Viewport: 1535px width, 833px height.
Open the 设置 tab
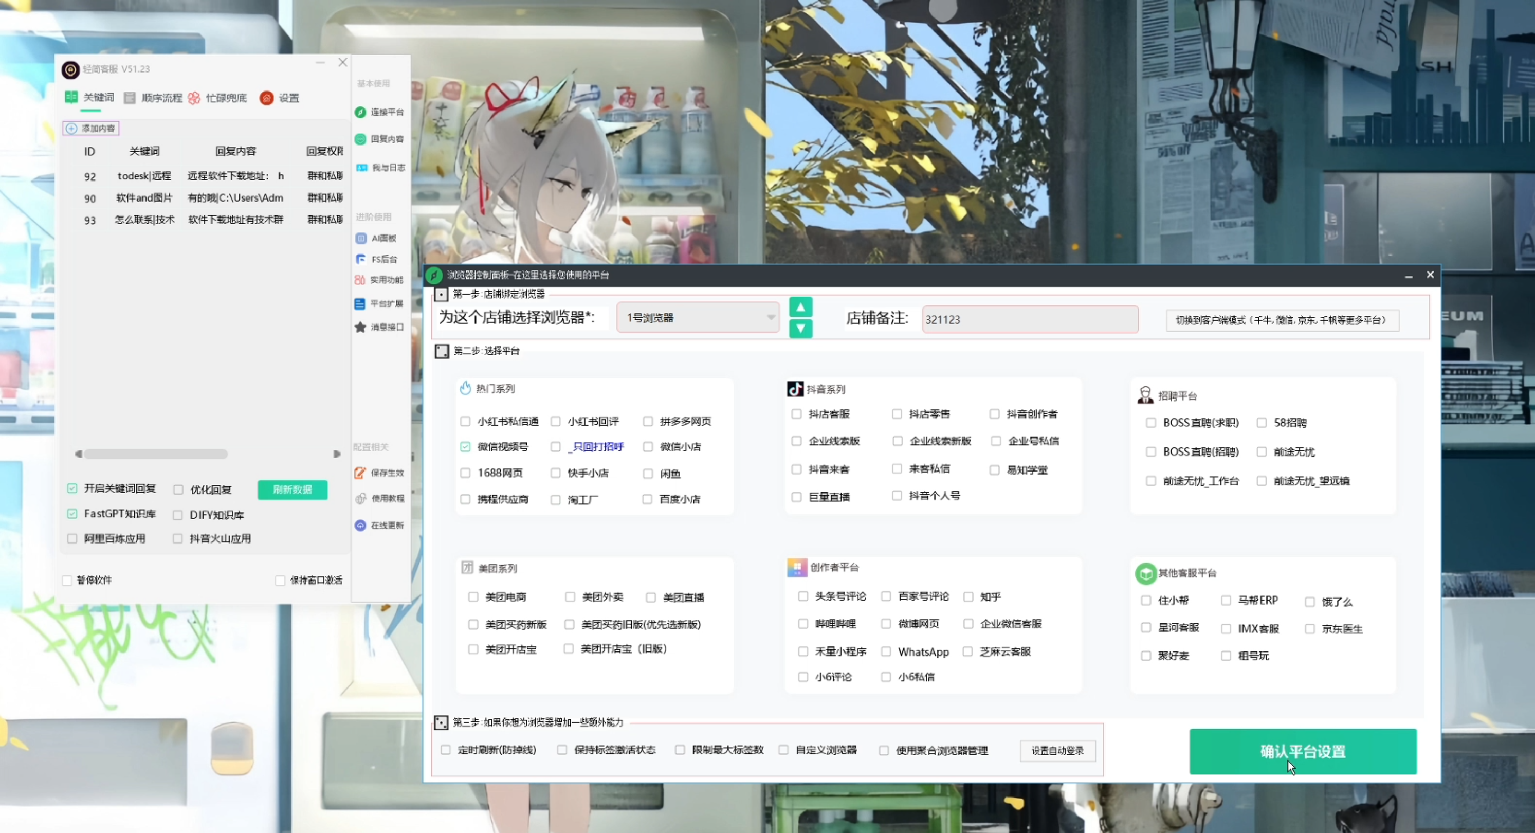coord(280,98)
